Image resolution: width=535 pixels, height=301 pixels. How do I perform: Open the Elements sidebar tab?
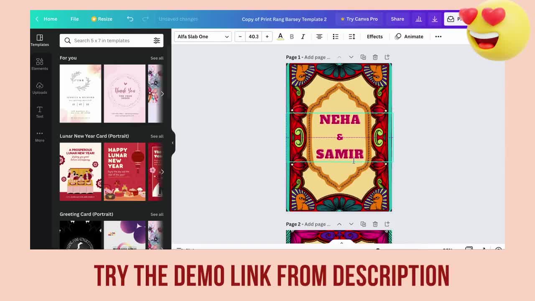point(40,64)
